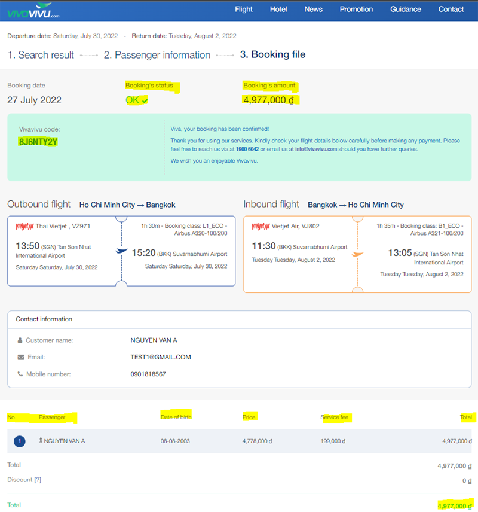
Task: Click the phone icon beside Mobile number
Action: point(20,374)
